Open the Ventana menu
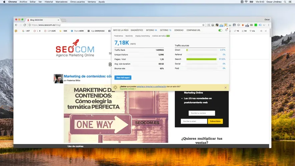 pos(92,2)
